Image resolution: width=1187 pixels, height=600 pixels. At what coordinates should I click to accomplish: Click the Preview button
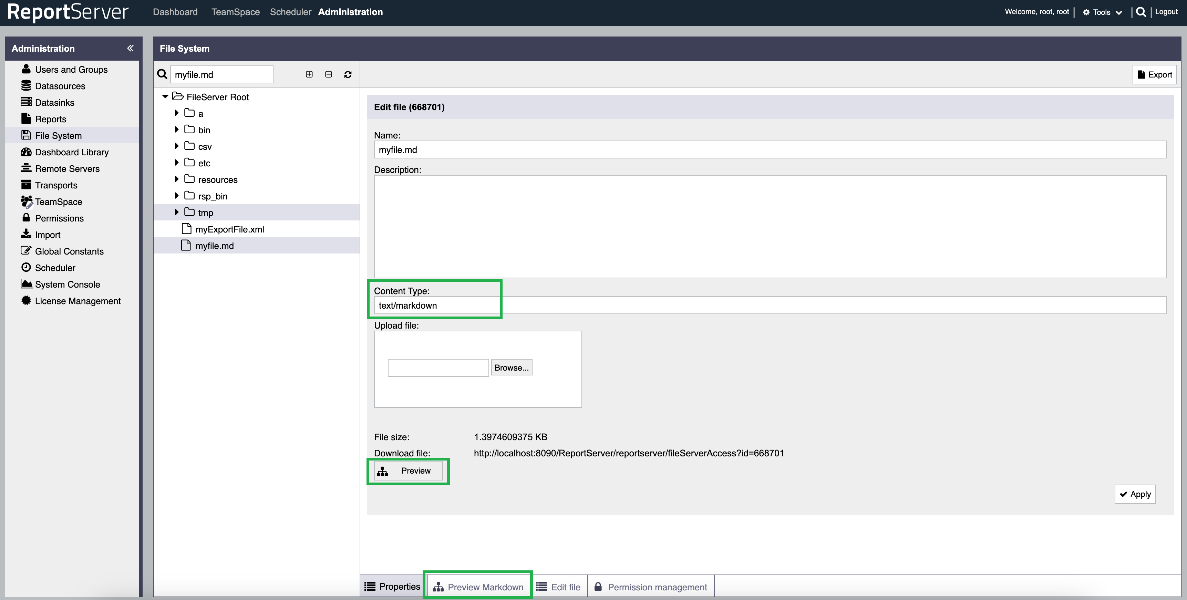[x=408, y=471]
